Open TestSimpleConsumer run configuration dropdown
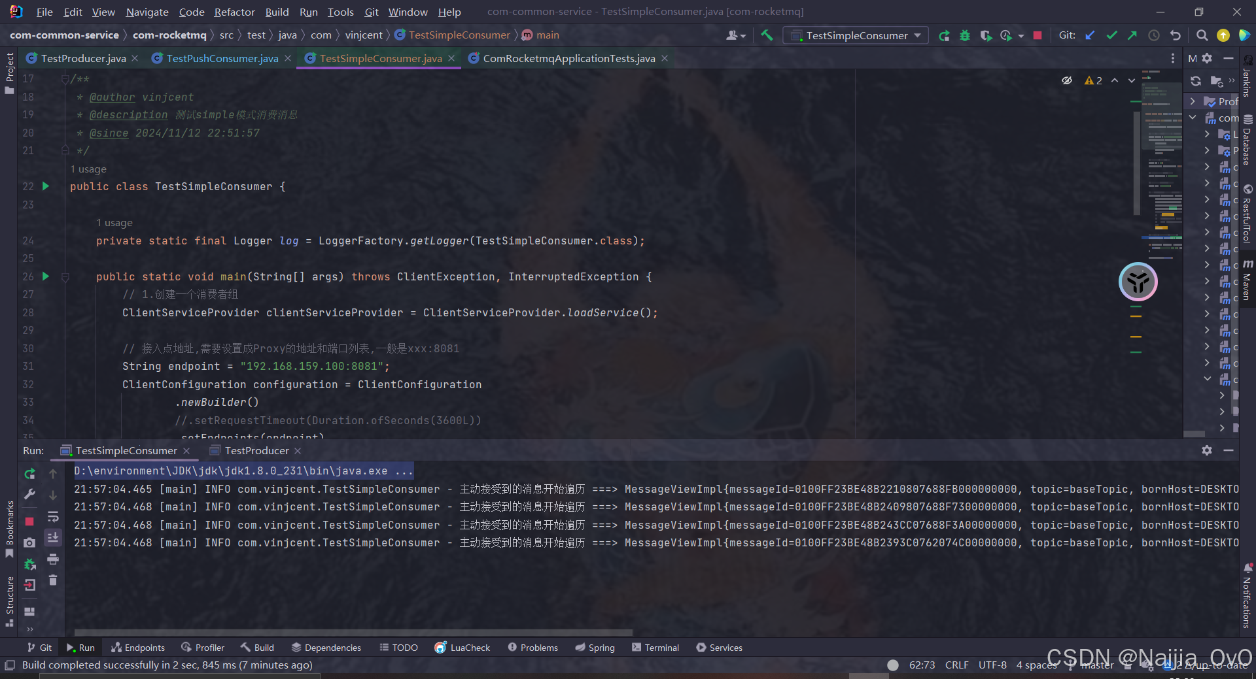This screenshot has width=1256, height=679. pyautogui.click(x=856, y=35)
